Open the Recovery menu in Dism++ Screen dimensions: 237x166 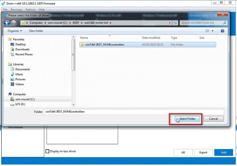16,9
